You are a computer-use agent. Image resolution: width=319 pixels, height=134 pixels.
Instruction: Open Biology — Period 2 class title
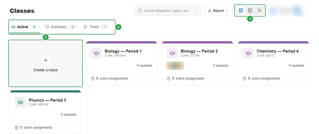(x=199, y=51)
